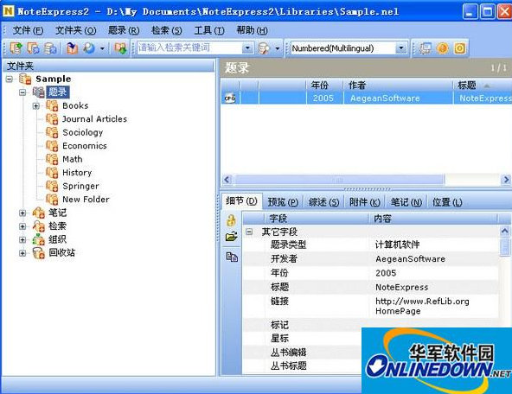Click the horizontal scrollbar right arrow
Viewport: 512px width, 394px height.
pos(506,180)
